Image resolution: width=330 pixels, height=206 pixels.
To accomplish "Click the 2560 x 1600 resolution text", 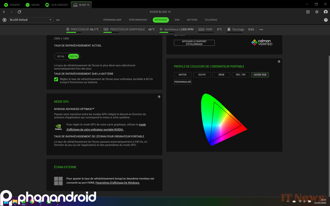I will point(61,38).
